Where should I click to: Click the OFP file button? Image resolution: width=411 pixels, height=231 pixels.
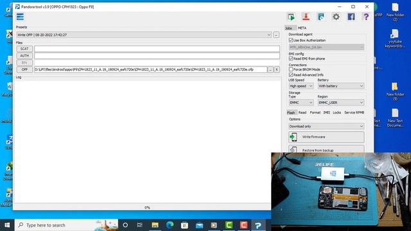(x=24, y=69)
